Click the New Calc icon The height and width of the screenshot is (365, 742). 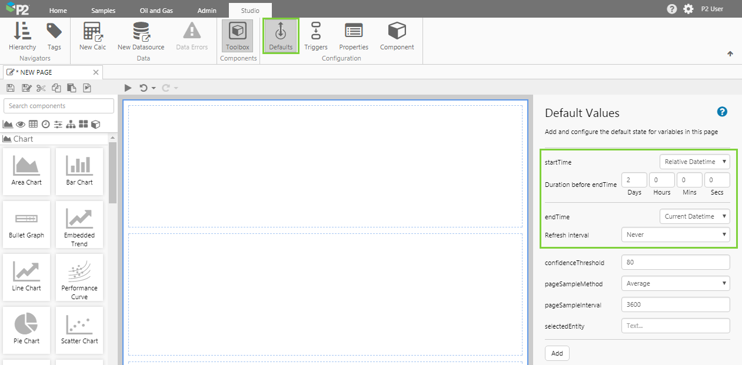click(92, 36)
